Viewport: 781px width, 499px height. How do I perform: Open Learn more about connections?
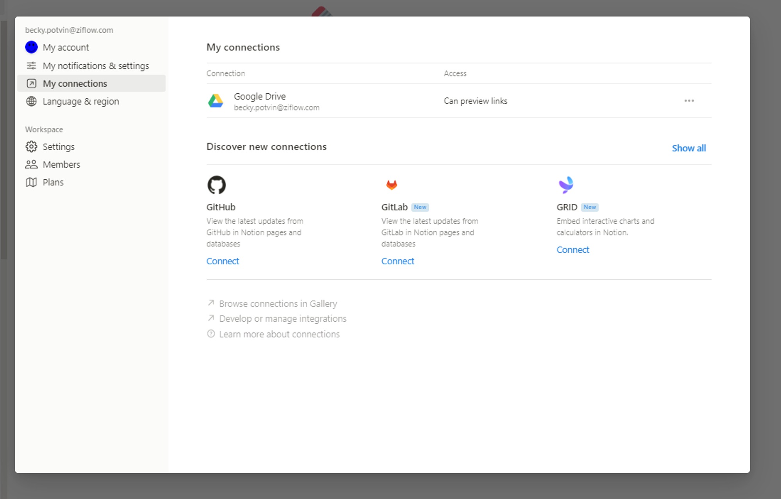pos(279,334)
